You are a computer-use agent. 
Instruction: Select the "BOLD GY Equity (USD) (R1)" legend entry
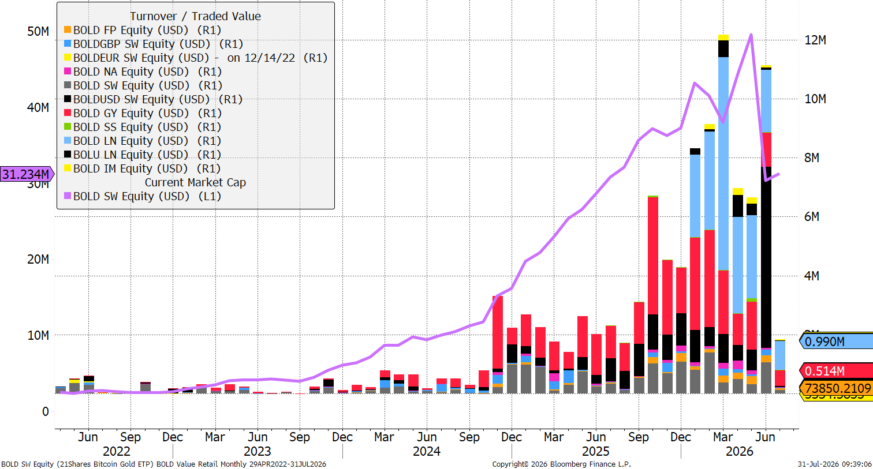[148, 113]
